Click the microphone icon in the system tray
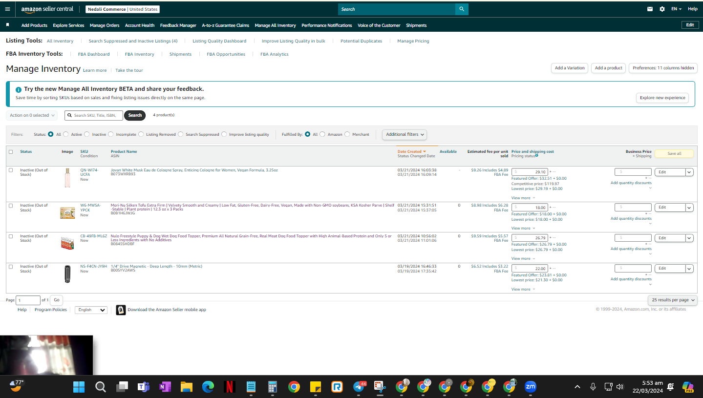 pyautogui.click(x=593, y=387)
